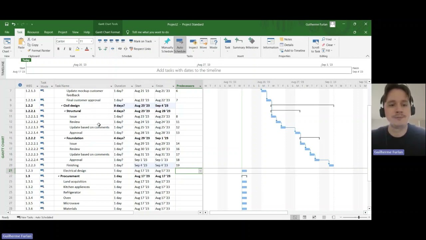Save the project with the floppy icon

click(7, 24)
